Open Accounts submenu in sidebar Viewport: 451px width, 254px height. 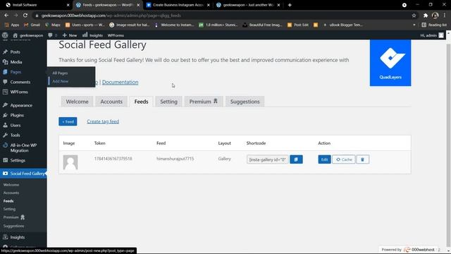click(x=11, y=193)
